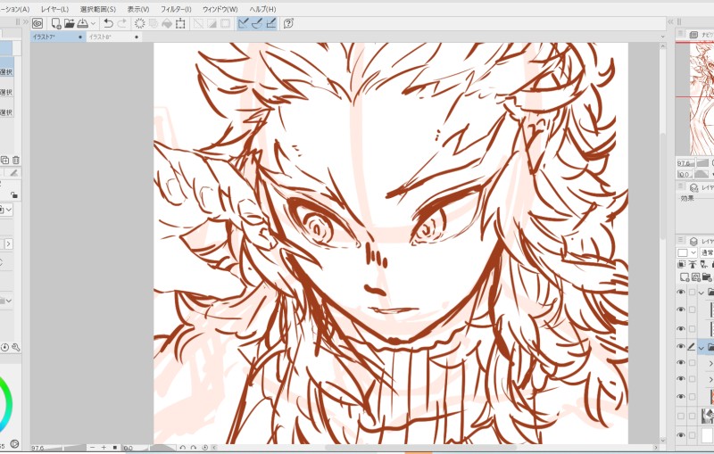Click New Vector Layer icon
Screen dimensions: 714x454
click(x=696, y=277)
